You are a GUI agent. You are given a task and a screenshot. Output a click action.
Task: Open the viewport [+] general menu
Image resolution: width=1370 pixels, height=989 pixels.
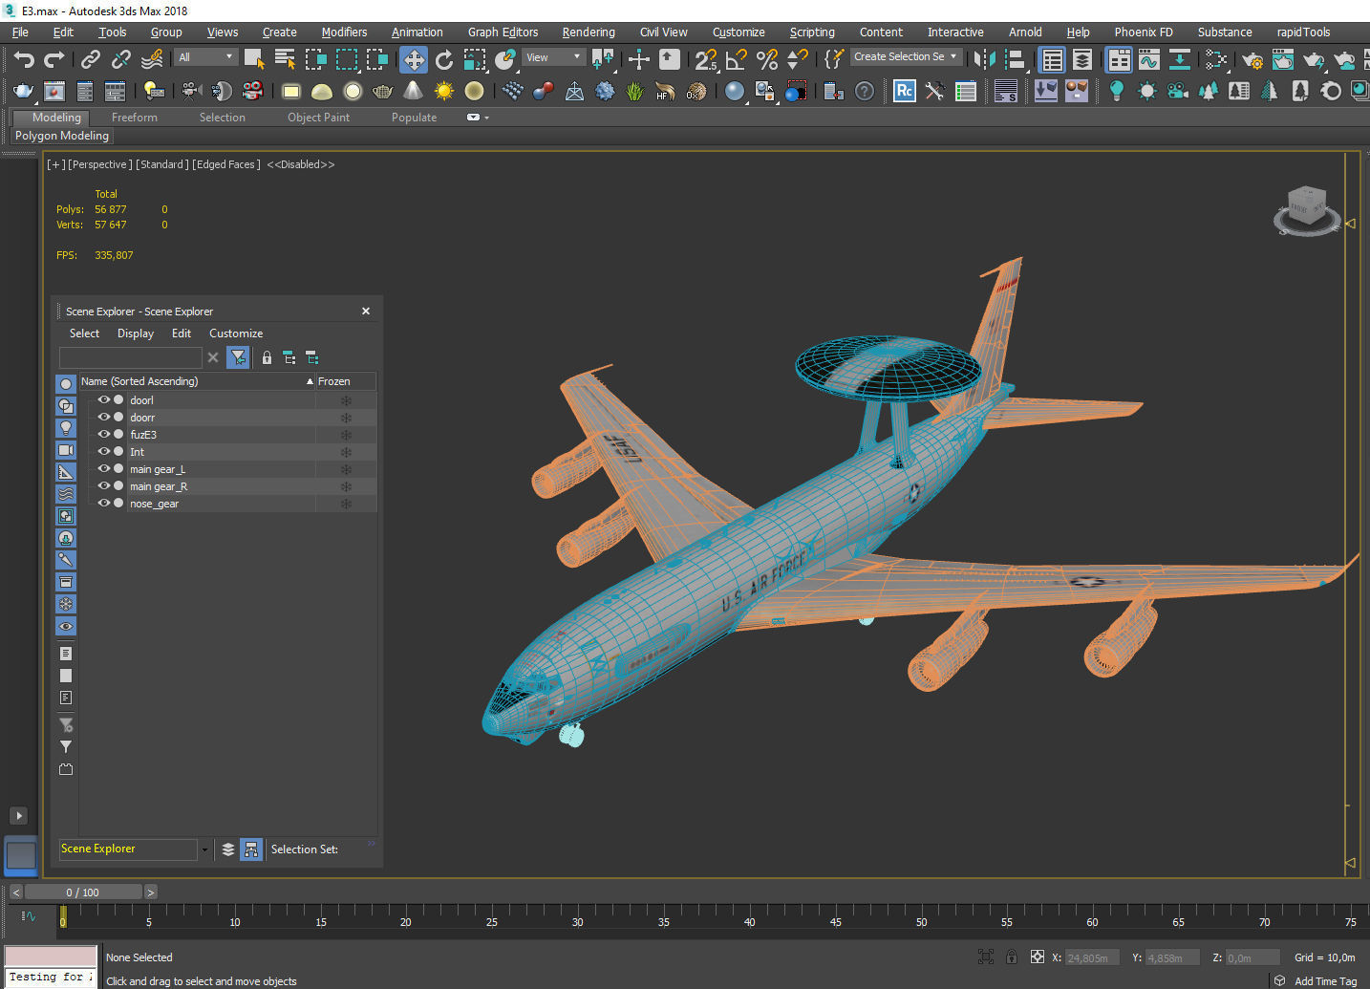[x=56, y=164]
